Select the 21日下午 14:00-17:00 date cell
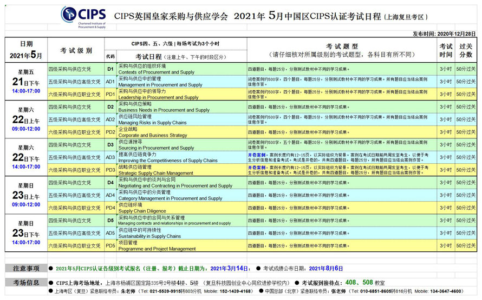This screenshot has height=300, width=482. coord(26,82)
